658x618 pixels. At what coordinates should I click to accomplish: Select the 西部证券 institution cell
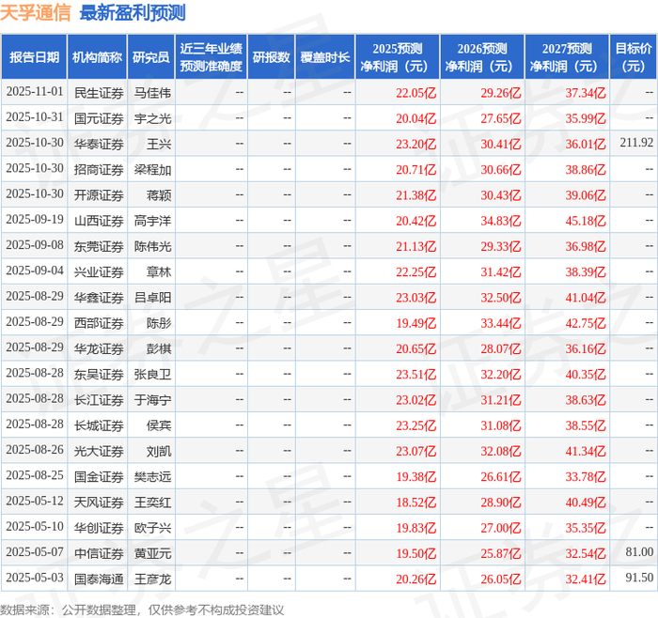coord(99,323)
